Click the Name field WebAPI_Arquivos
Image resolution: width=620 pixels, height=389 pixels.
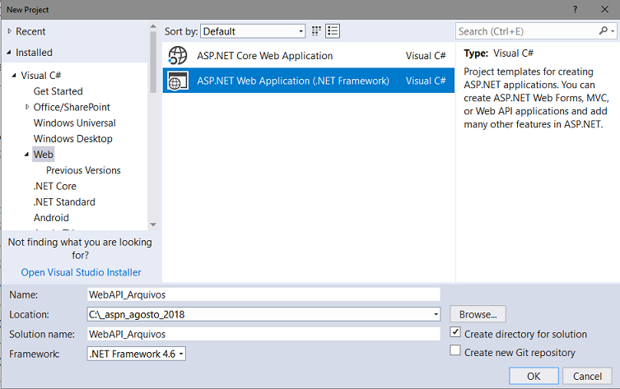click(x=263, y=294)
